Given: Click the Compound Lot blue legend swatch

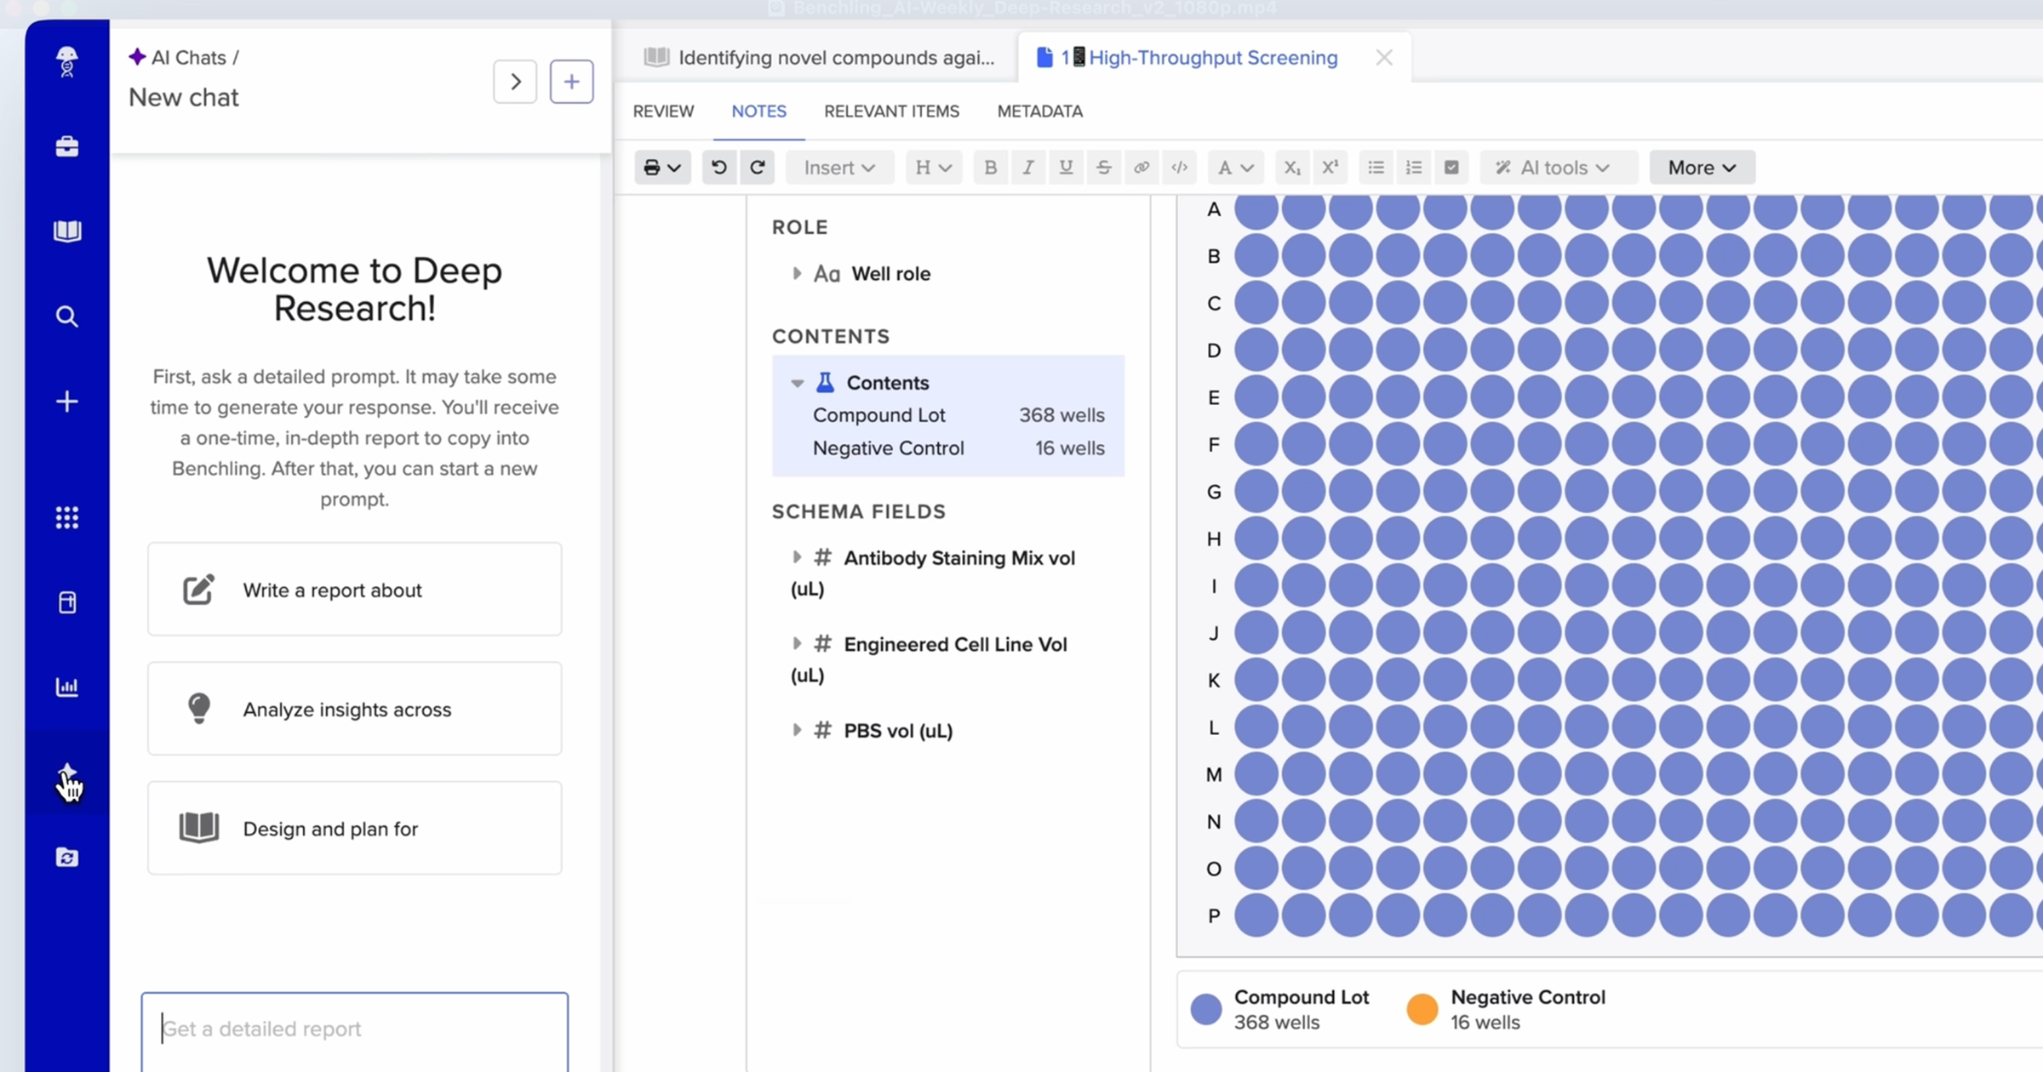Looking at the screenshot, I should pyautogui.click(x=1205, y=1009).
